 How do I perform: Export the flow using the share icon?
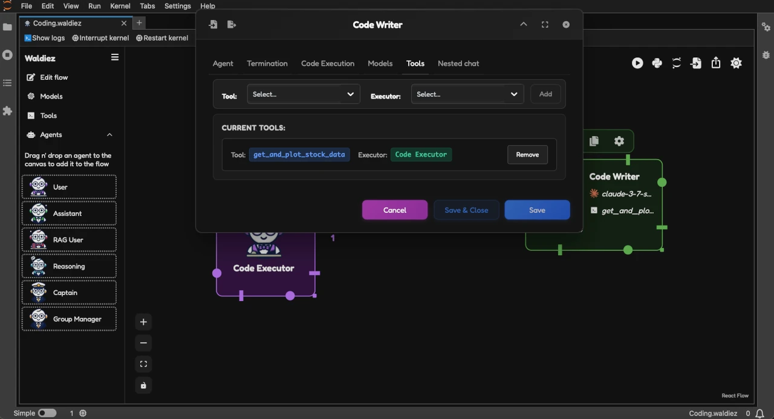coord(716,63)
